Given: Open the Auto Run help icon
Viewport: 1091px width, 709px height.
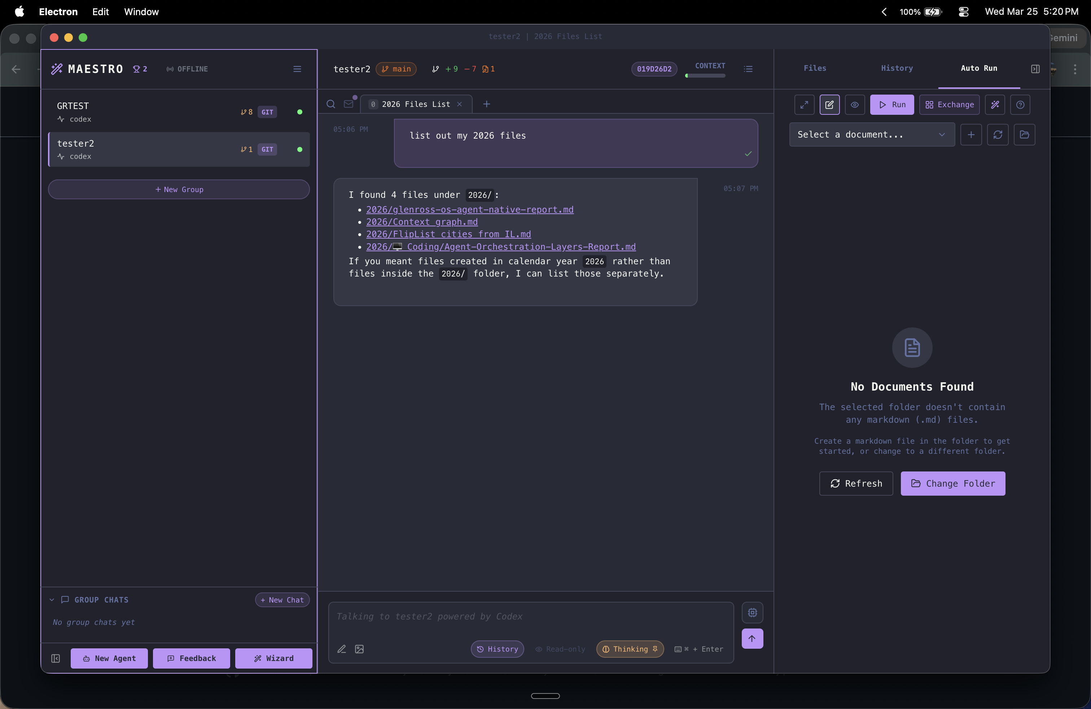Looking at the screenshot, I should coord(1020,105).
